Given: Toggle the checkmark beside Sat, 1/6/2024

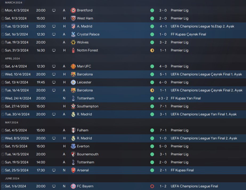Looking at the screenshot, I should click(2, 186).
